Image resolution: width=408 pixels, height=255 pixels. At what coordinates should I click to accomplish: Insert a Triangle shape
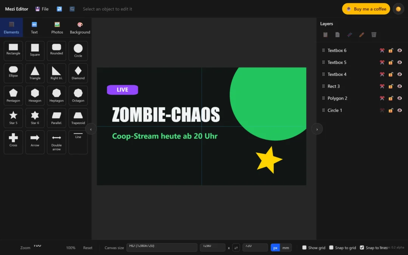tap(35, 73)
